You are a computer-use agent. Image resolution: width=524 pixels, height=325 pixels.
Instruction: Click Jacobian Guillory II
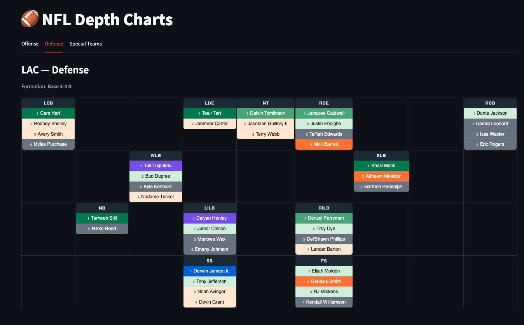coord(265,124)
